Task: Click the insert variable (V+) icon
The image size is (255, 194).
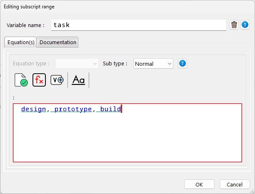Action: [57, 80]
